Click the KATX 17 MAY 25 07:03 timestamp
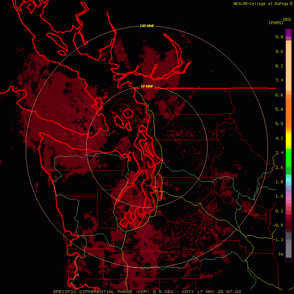This screenshot has width=294, height=294. click(212, 292)
